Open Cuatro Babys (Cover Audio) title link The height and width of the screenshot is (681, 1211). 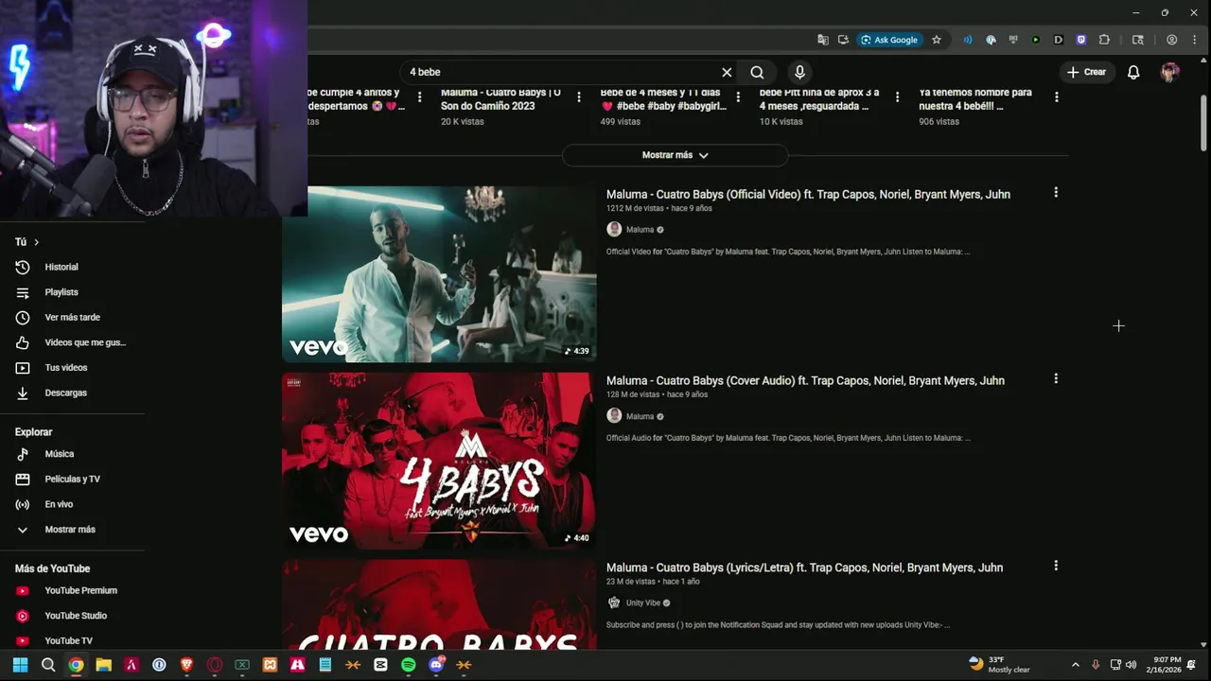click(805, 380)
